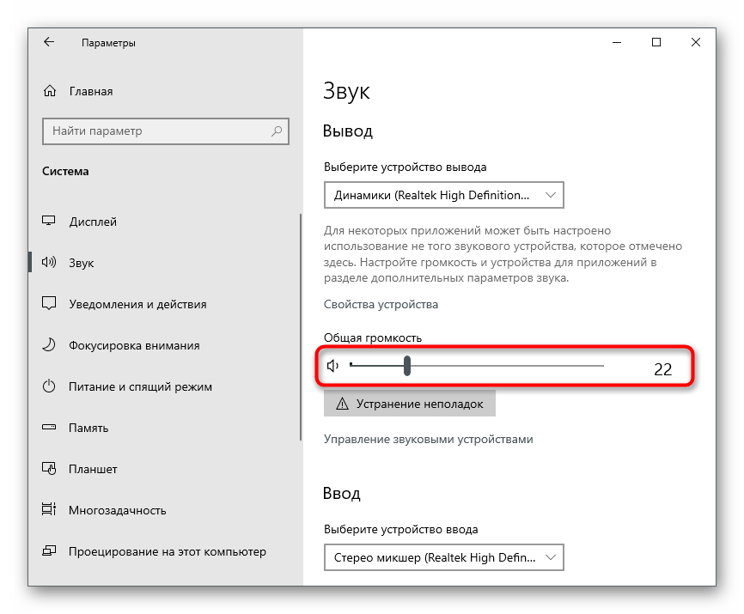Click the back arrow icon
Screen dimensions: 744x614
[49, 42]
